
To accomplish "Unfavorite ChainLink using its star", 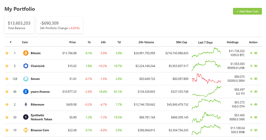I will (x=7, y=66).
